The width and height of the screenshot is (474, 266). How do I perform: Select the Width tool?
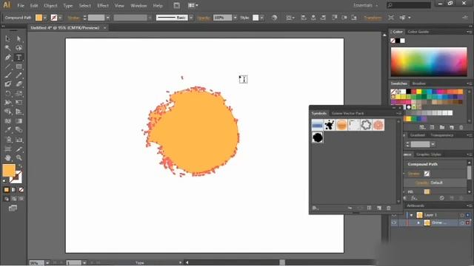[x=8, y=103]
